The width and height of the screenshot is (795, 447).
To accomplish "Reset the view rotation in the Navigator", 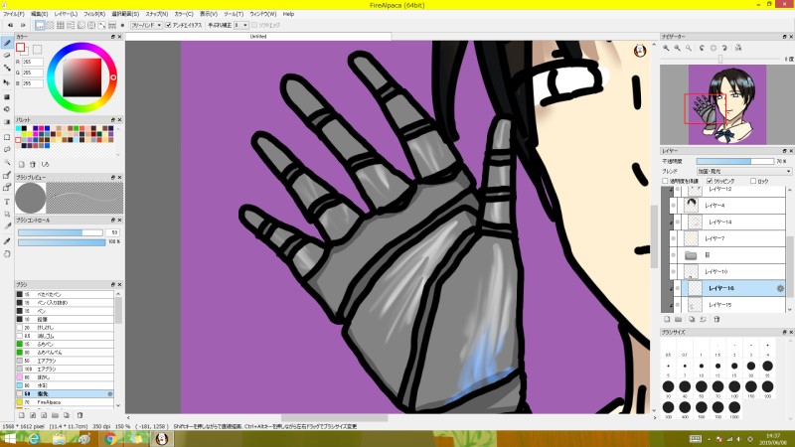I will point(714,48).
